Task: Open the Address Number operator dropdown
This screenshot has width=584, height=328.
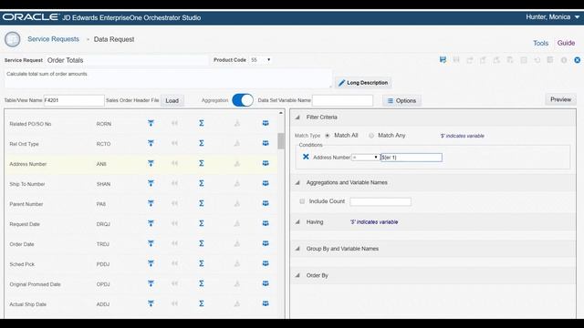Action: [x=365, y=158]
